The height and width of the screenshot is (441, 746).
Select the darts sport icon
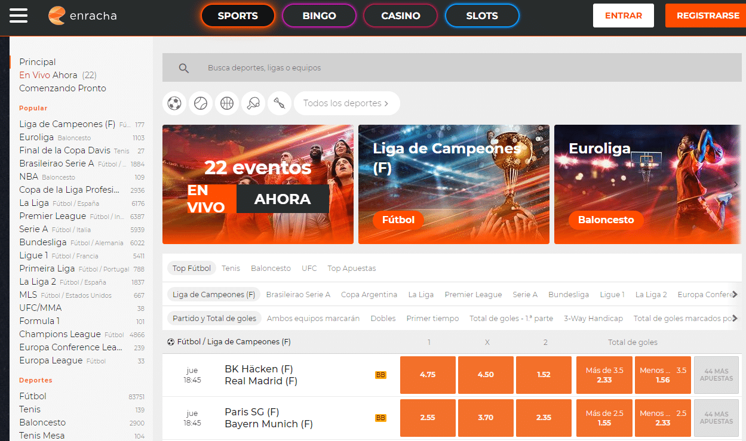[279, 103]
